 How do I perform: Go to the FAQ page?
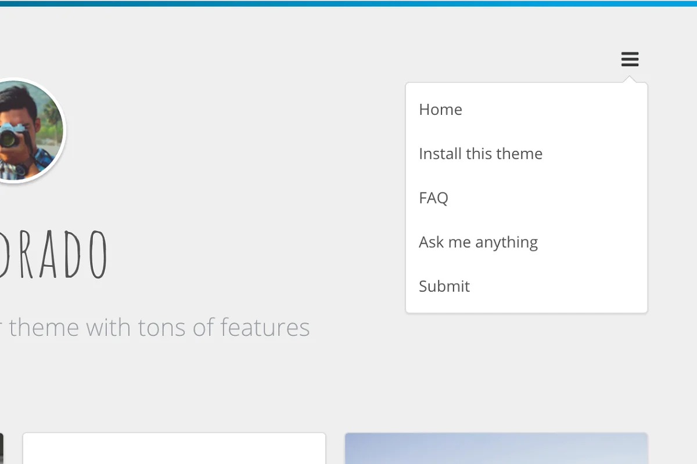433,198
